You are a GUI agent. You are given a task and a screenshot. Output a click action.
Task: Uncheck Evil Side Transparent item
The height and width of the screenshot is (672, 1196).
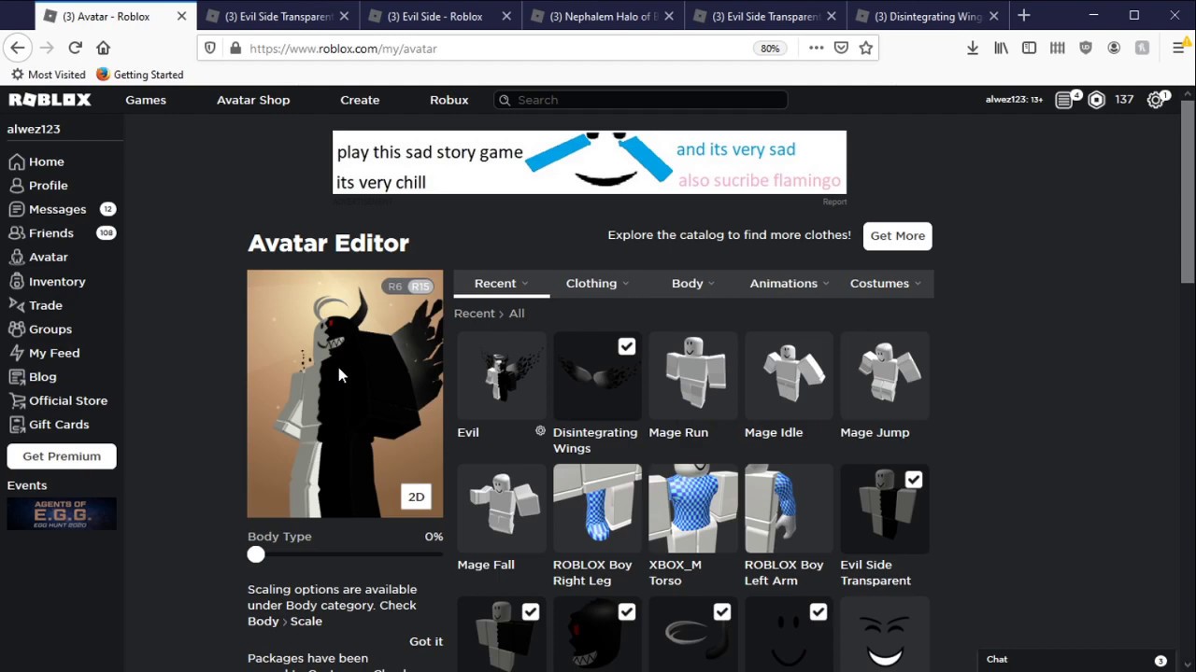point(913,480)
